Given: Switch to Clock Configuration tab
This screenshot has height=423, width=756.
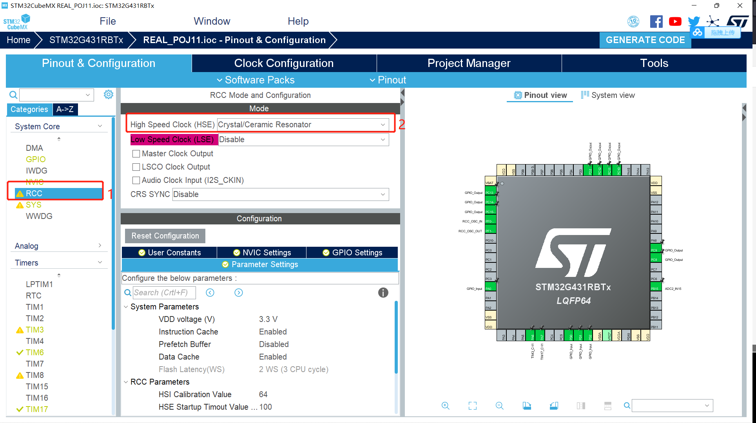Looking at the screenshot, I should pyautogui.click(x=284, y=63).
